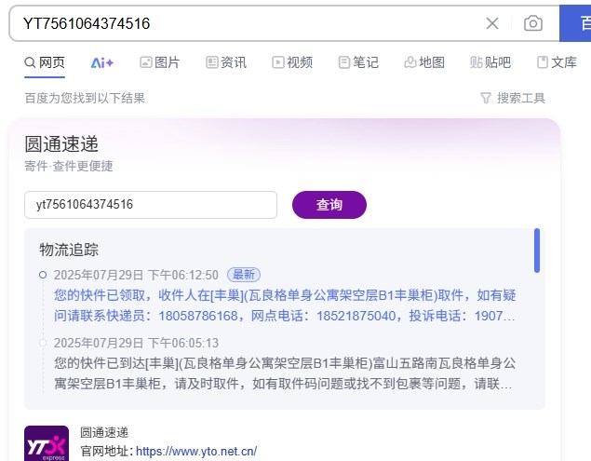Click the timestamp 2025年07月29日 下午06:12:50
Image resolution: width=591 pixels, height=461 pixels.
[x=136, y=275]
